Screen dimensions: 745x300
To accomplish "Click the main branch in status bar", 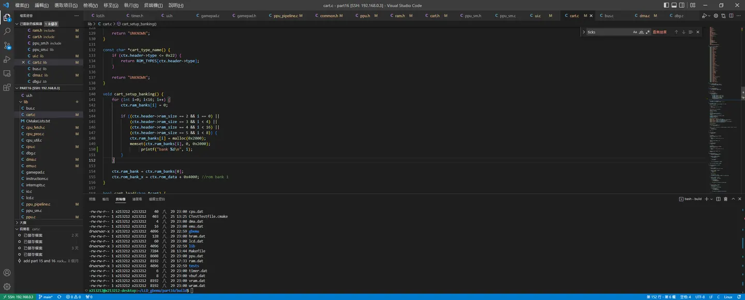I will coord(46,297).
